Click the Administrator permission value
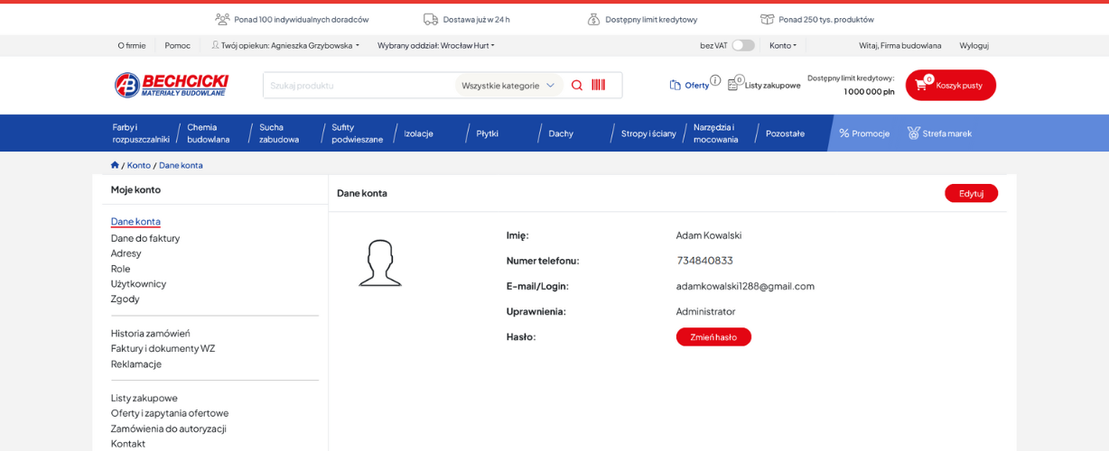 click(706, 311)
